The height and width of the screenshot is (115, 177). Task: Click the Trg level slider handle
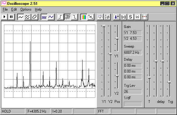170,82
